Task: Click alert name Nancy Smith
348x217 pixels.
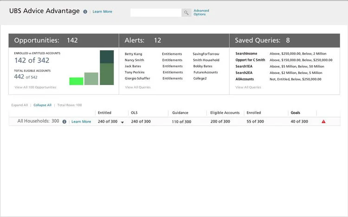Action: tap(134, 60)
